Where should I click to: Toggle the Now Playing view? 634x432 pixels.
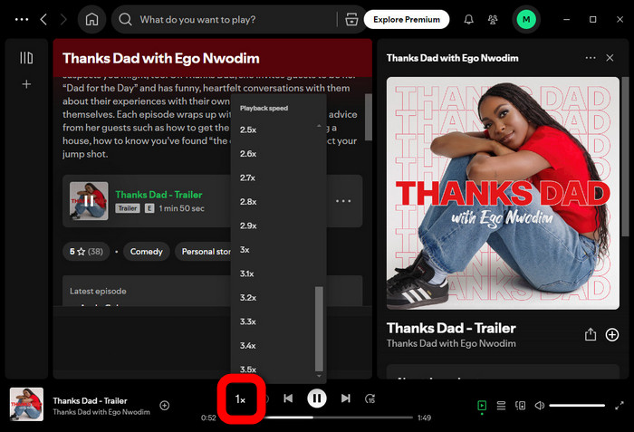coord(482,406)
